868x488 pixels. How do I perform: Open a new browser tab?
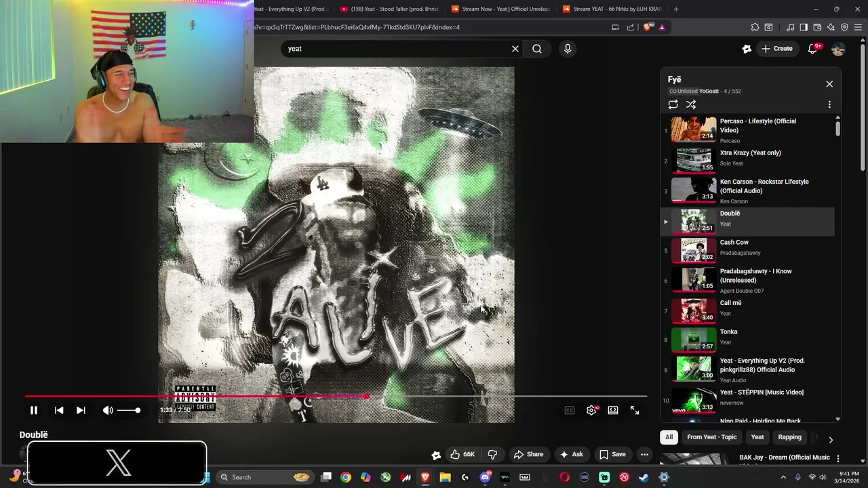tap(676, 9)
